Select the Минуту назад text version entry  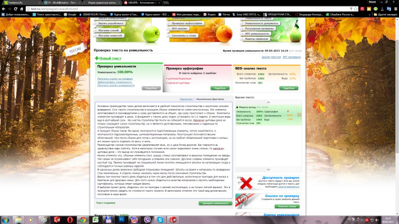268,115
